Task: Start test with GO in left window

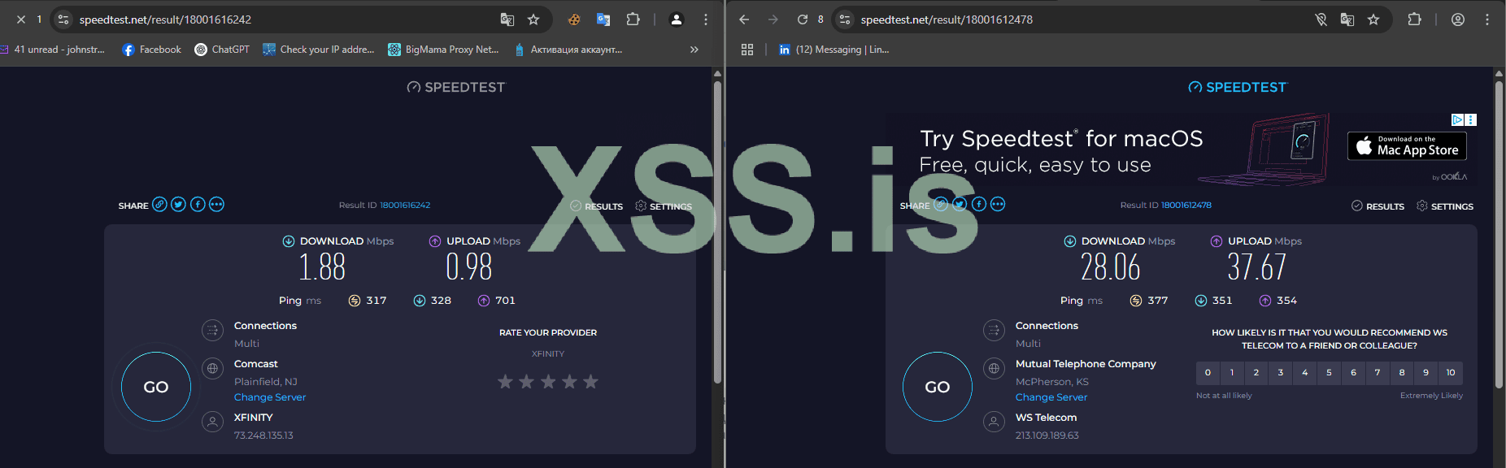Action: 156,387
